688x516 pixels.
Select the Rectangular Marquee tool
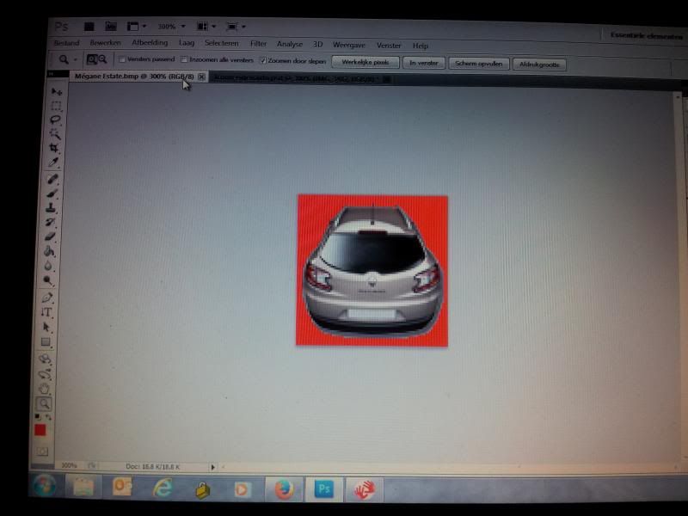[x=56, y=106]
